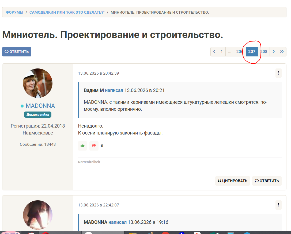This screenshot has width=291, height=234.
Task: Jump to last page double chevron
Action: (282, 52)
